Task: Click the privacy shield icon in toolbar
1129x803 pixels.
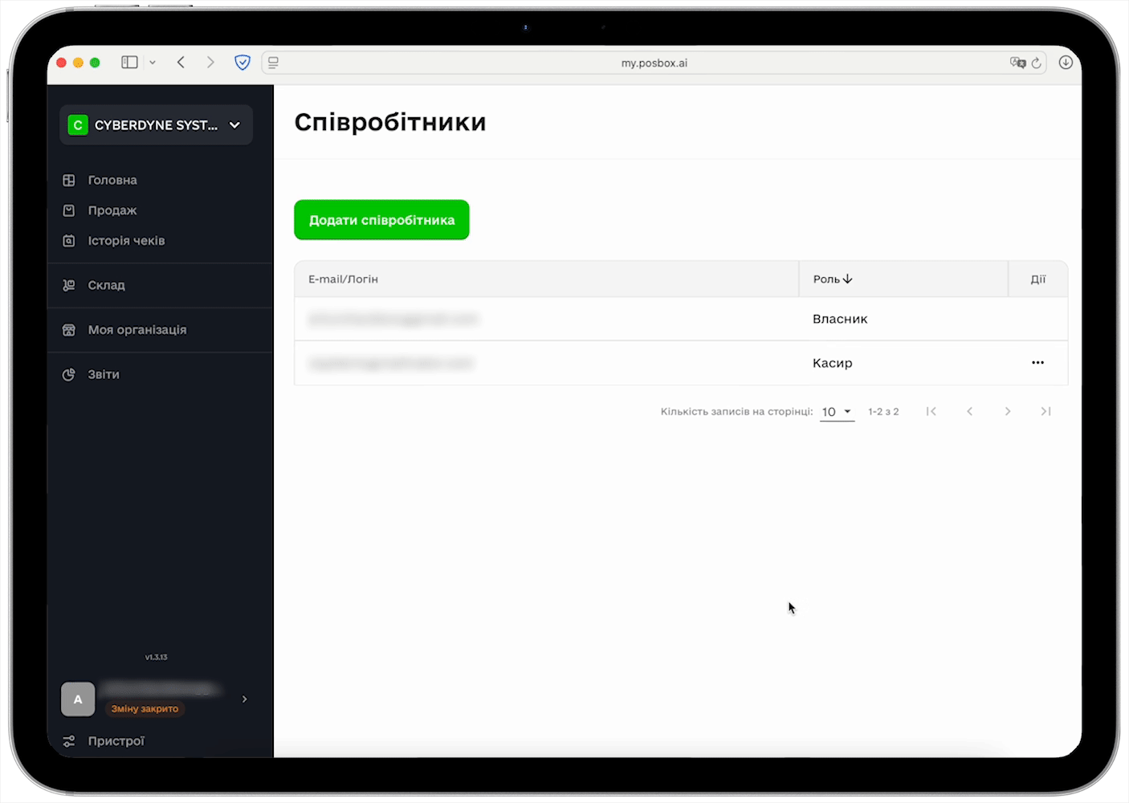Action: (x=243, y=63)
